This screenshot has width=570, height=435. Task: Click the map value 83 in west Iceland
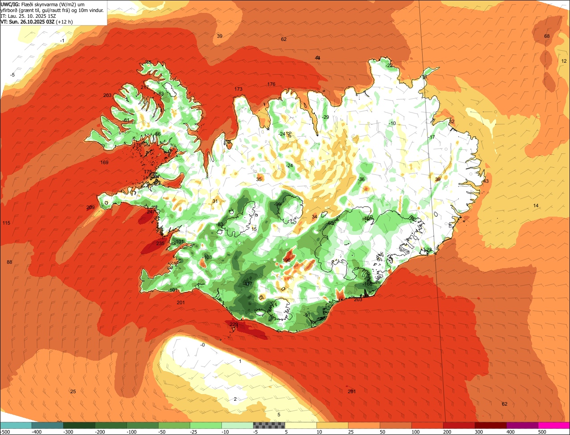tap(220, 224)
